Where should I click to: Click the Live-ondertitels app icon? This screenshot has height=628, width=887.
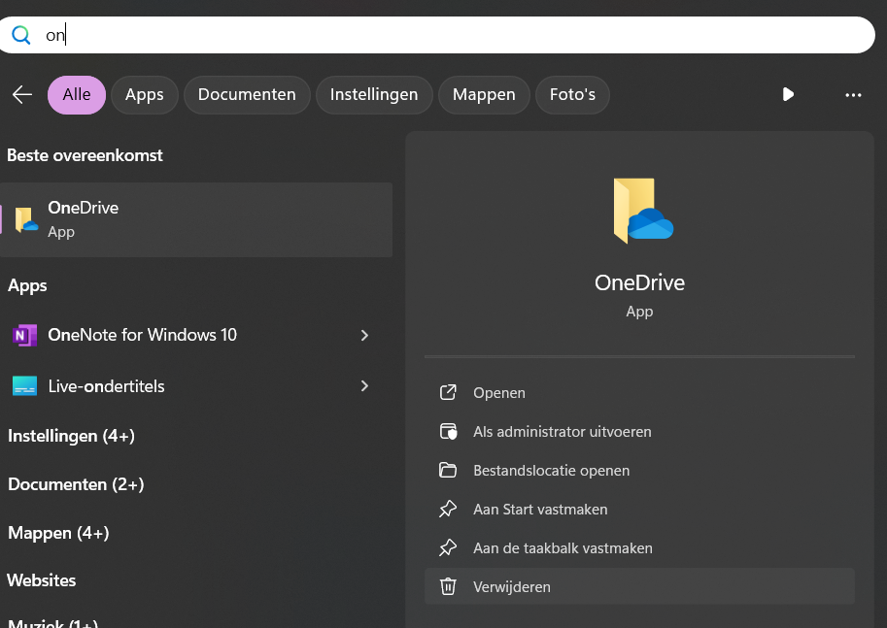(x=24, y=386)
